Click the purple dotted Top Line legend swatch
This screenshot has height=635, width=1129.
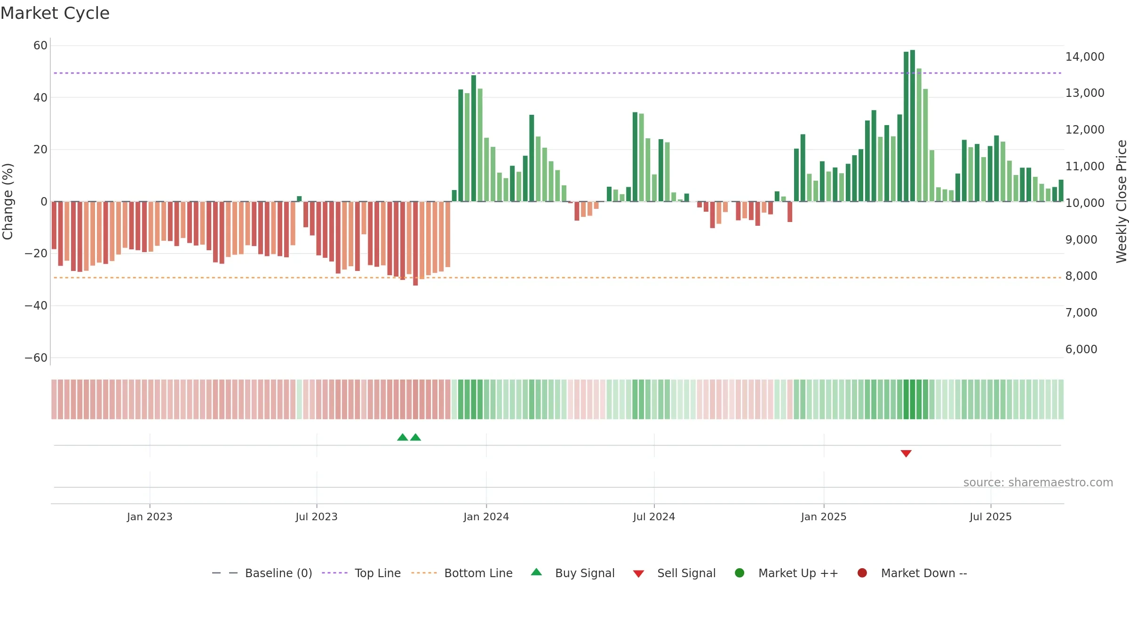click(x=334, y=573)
